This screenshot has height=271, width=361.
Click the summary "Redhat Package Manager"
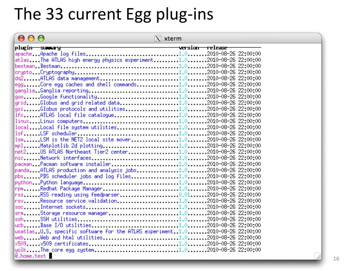tap(71, 188)
